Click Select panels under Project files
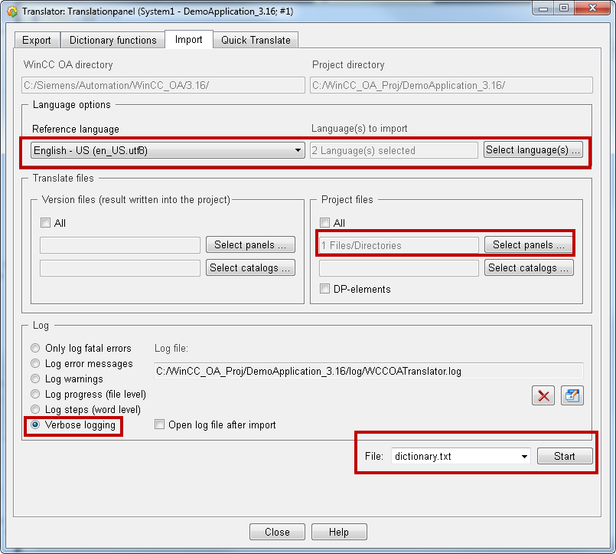 click(528, 245)
